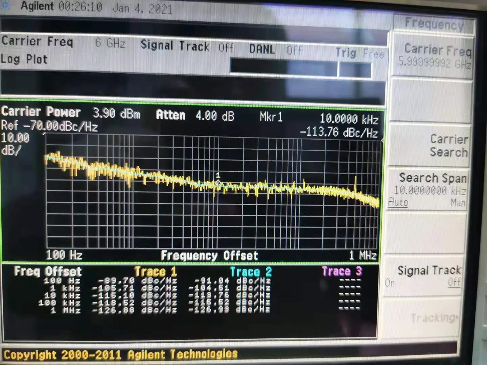Click the Atten 4.00 dB readout
The height and width of the screenshot is (365, 487).
(x=195, y=116)
